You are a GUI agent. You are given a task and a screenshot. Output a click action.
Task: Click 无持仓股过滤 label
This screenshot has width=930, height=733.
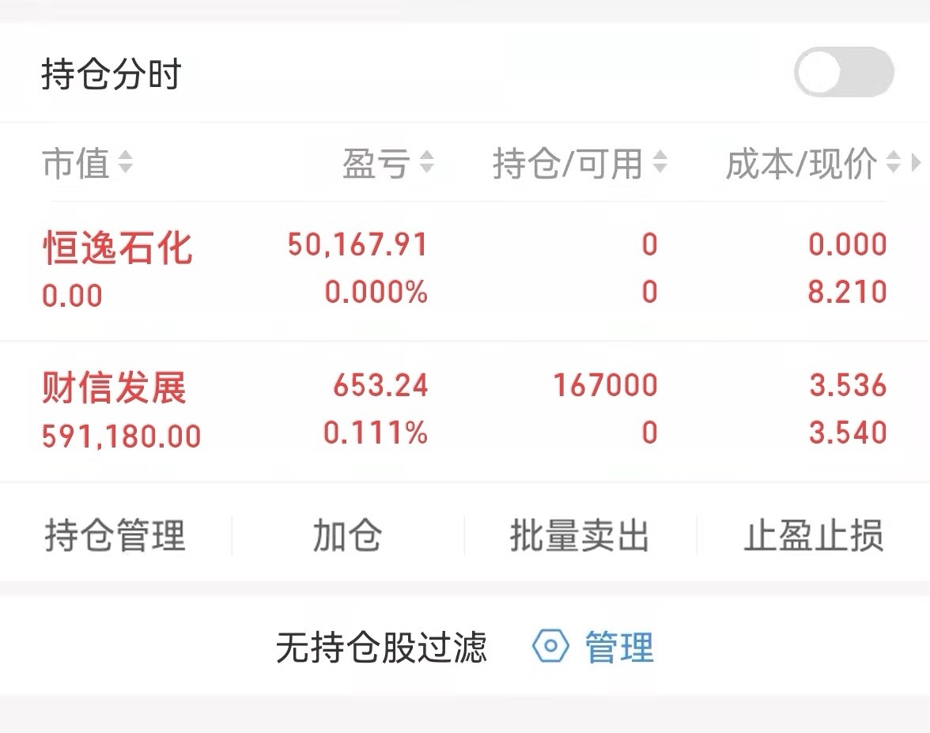pos(381,647)
